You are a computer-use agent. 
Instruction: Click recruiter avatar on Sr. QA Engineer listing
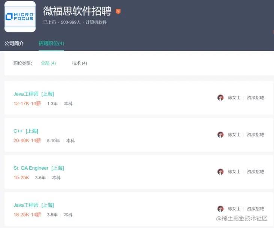coord(220,172)
